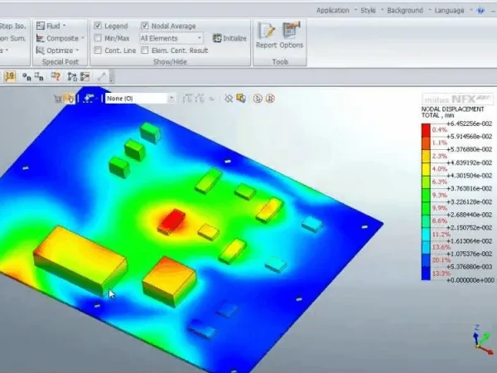Open the All Elements dropdown

[x=171, y=38]
